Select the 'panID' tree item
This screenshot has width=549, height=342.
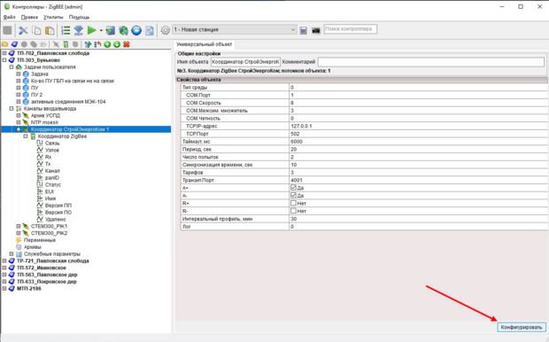click(52, 178)
